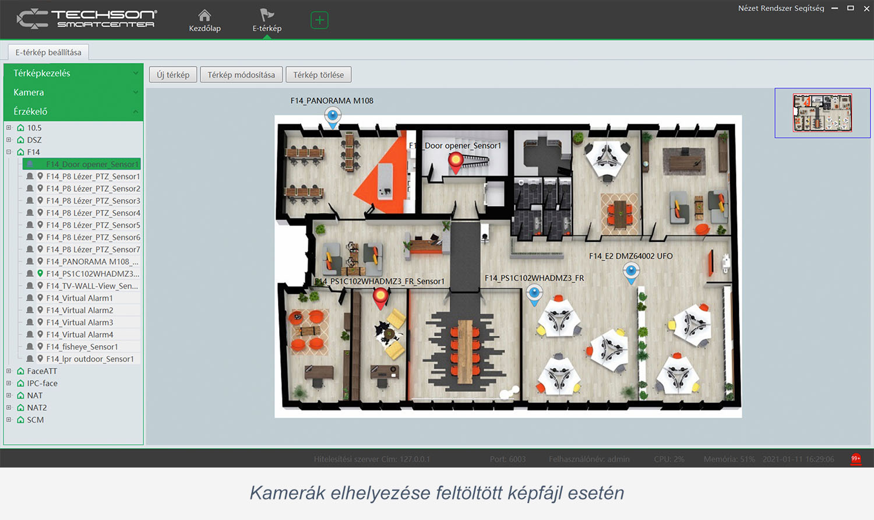
Task: Click the Új térkép button
Action: (x=173, y=75)
